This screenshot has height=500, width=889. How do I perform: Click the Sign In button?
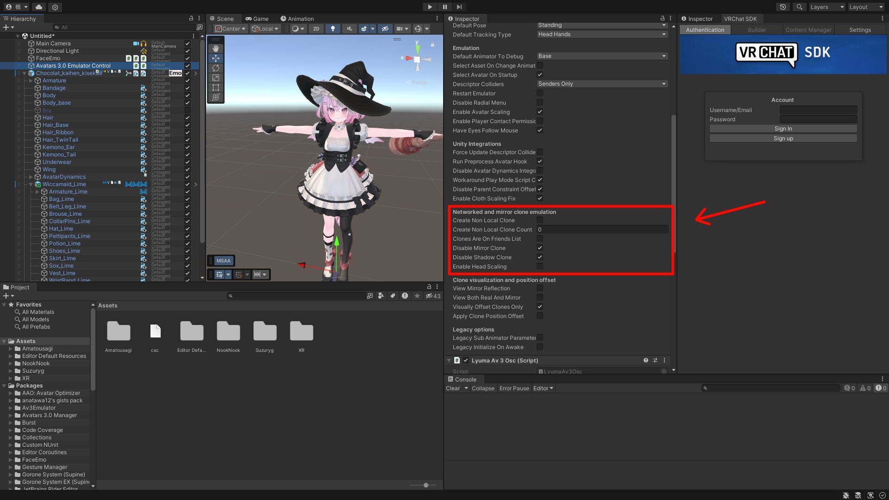[783, 129]
